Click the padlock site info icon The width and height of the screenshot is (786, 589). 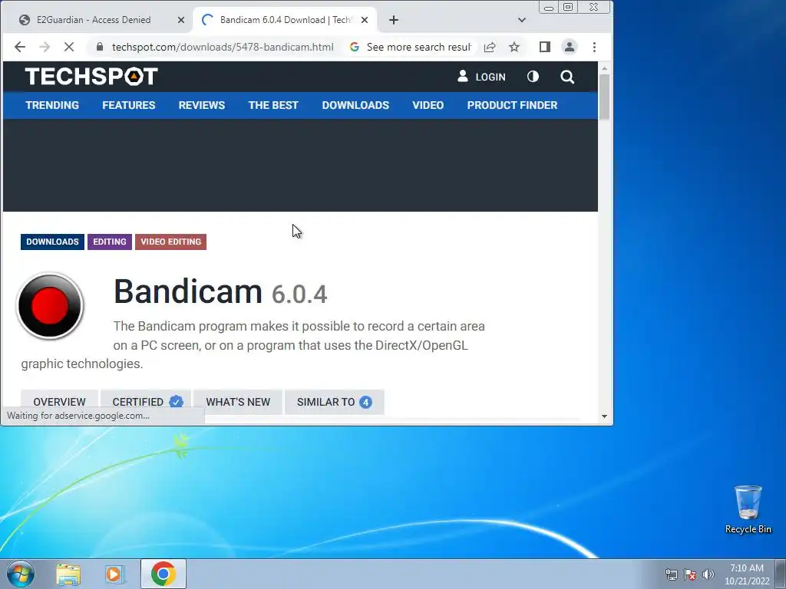click(99, 47)
